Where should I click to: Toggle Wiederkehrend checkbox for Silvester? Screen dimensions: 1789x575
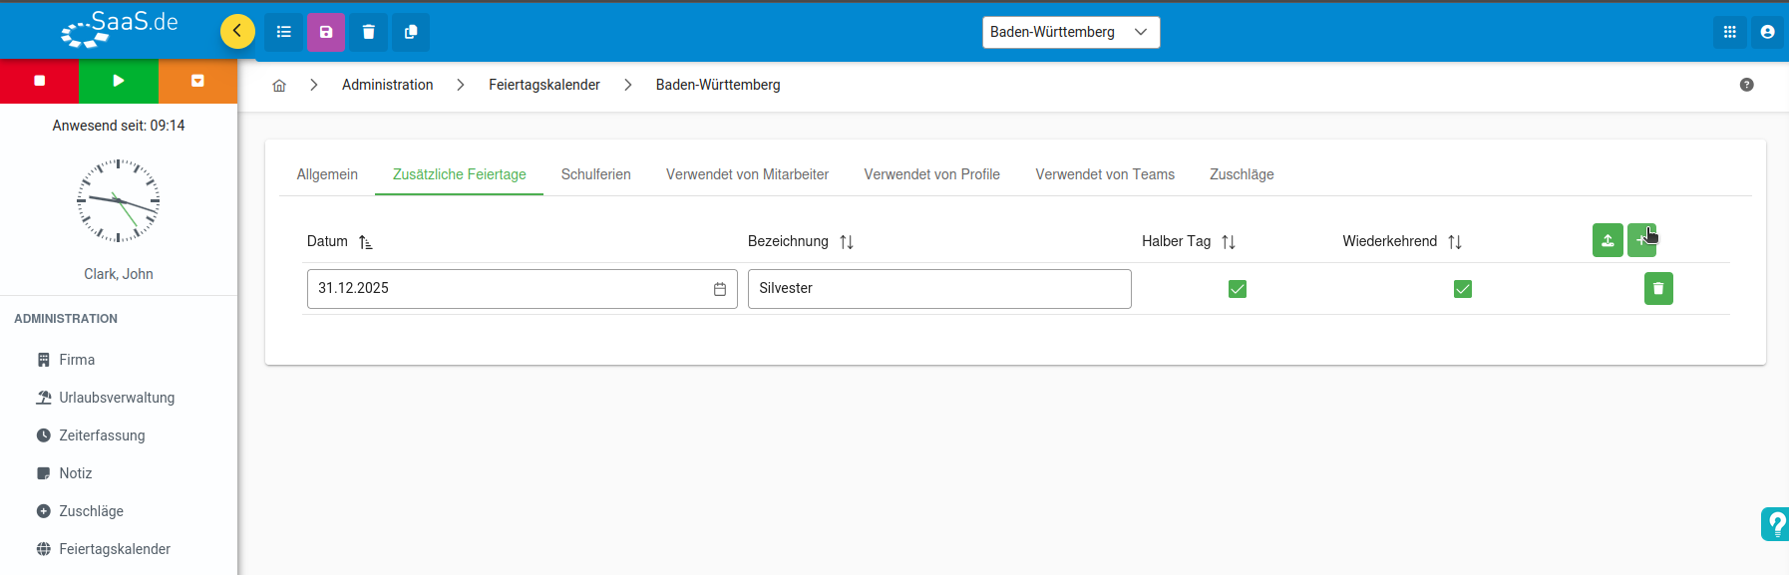pyautogui.click(x=1463, y=289)
